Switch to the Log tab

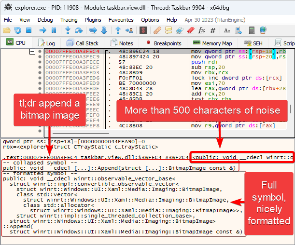point(46,43)
